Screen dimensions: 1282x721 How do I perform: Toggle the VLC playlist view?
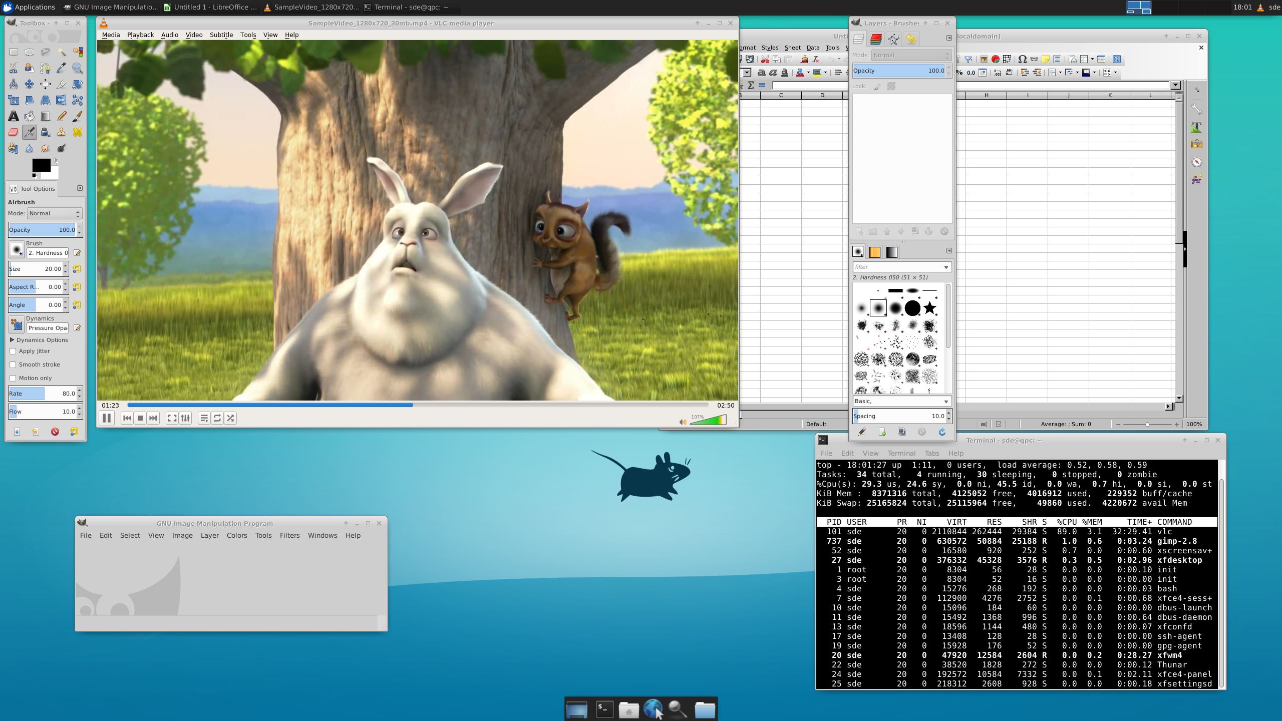click(204, 418)
